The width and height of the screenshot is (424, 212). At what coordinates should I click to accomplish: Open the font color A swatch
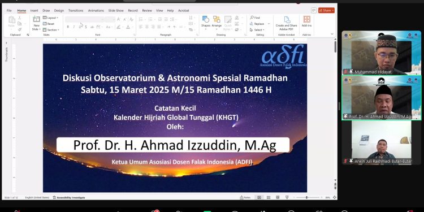(128, 27)
